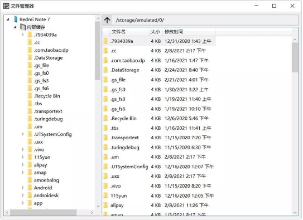The image size is (303, 220).
Task: Select .gs_fs6 in the tree
Action: point(41,89)
